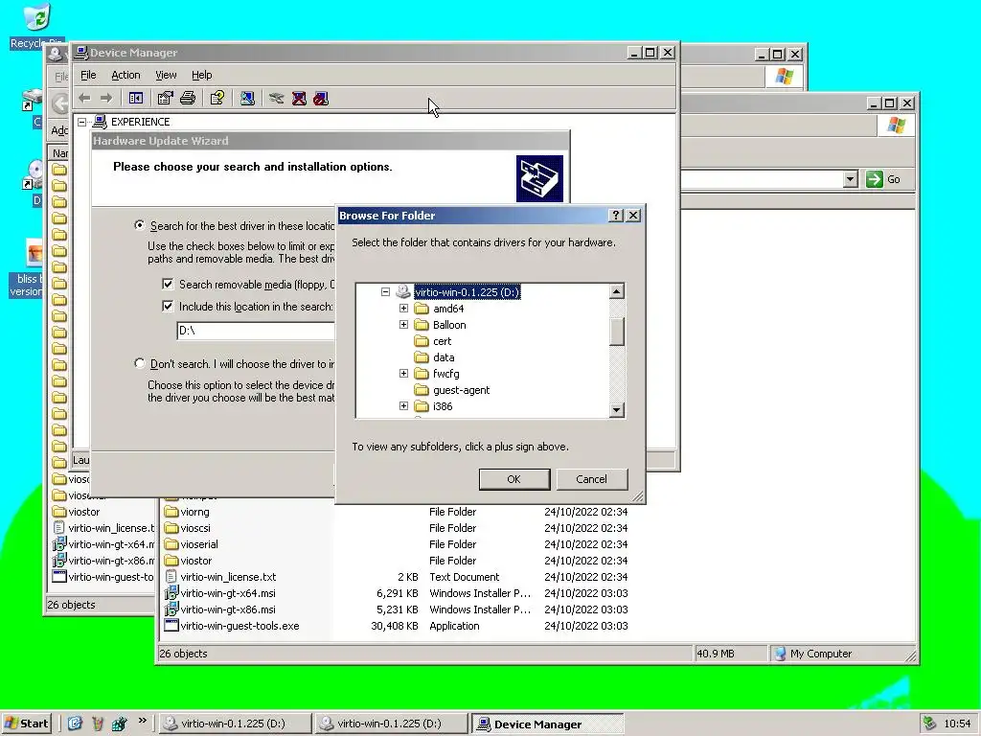Expand the fwcfg folder node
This screenshot has width=981, height=736.
tap(403, 374)
